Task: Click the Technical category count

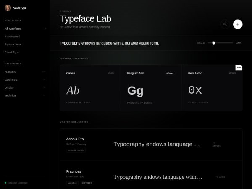Action: [45, 95]
